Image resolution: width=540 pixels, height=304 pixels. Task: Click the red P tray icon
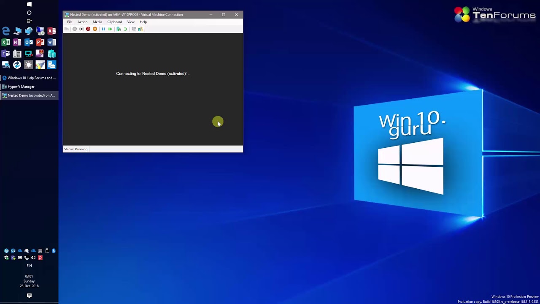[x=40, y=258]
